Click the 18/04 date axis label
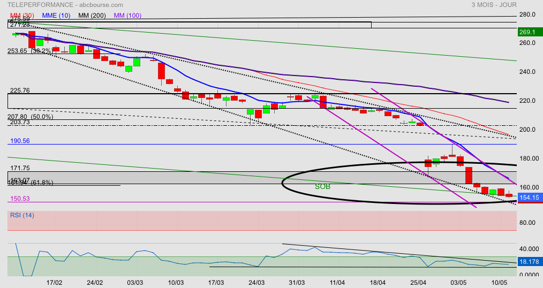Viewport: 543px width, 288px height. coord(378,283)
